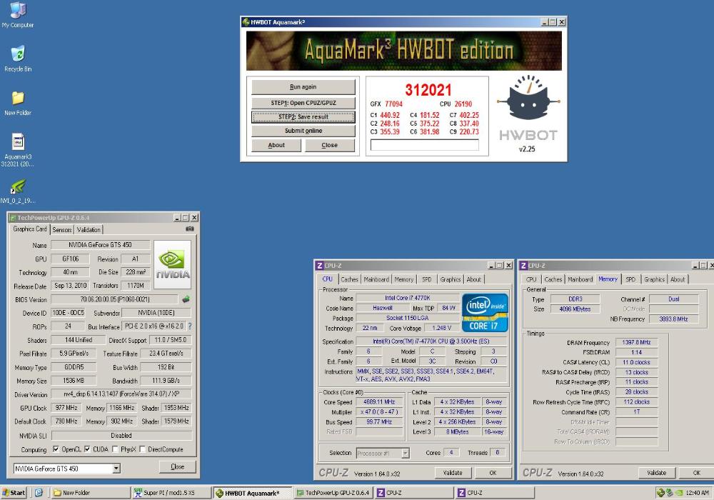Switch to TechPowerUp GPU-Z taskbar button

pyautogui.click(x=333, y=493)
